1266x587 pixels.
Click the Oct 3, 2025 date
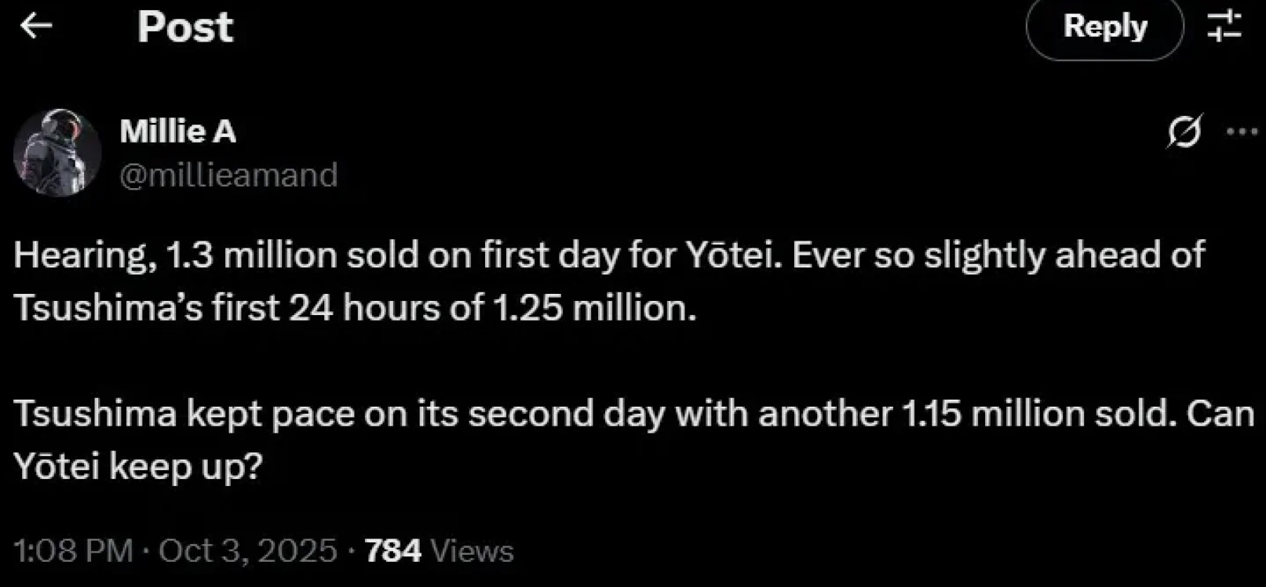tap(247, 551)
